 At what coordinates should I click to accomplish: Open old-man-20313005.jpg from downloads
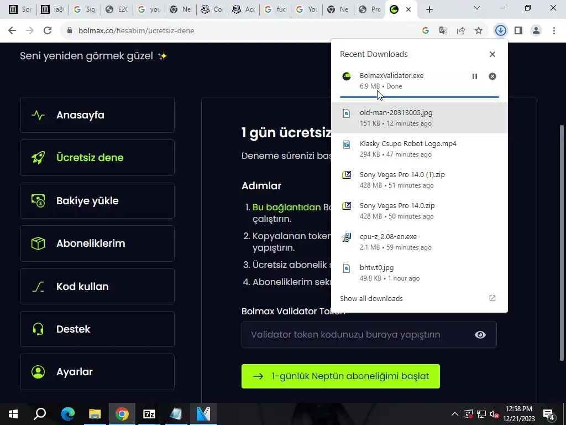[x=419, y=118]
